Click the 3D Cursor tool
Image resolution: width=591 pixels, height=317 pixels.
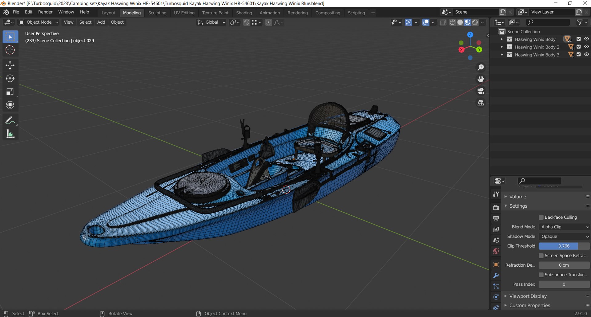10,50
